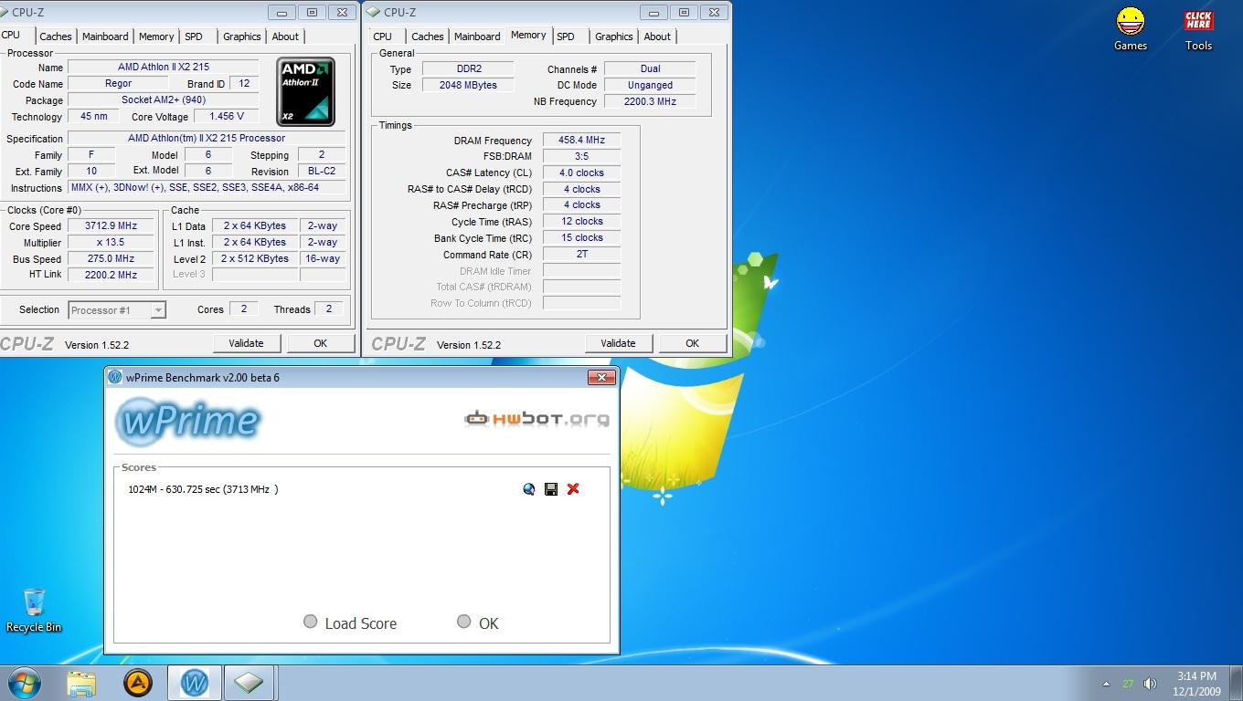Click the AMD Athlon II processor logo

coord(305,91)
